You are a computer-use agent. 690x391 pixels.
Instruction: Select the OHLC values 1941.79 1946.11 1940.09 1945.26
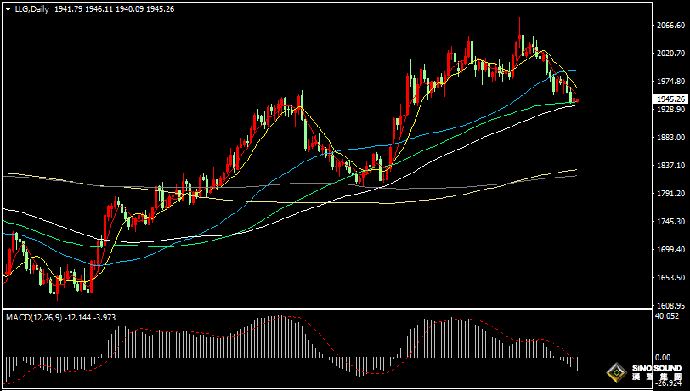[x=115, y=8]
